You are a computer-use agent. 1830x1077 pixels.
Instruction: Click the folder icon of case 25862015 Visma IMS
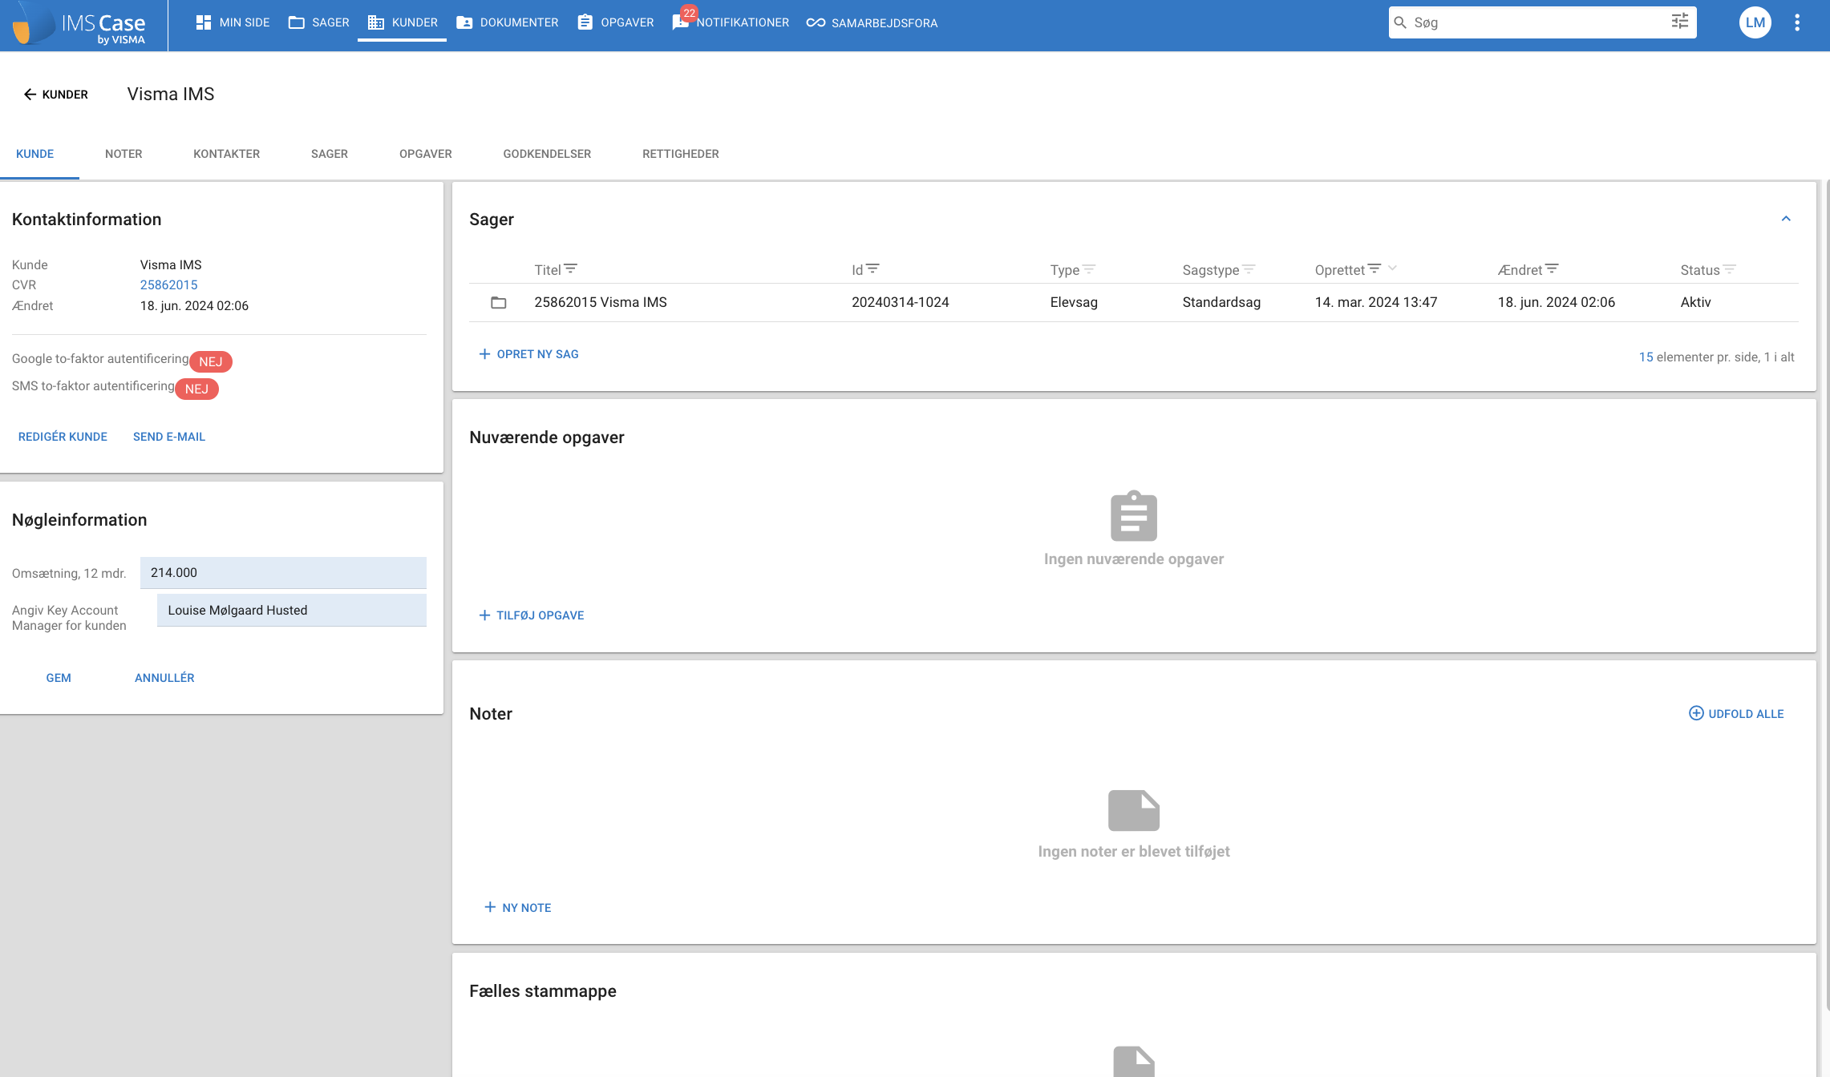point(499,302)
